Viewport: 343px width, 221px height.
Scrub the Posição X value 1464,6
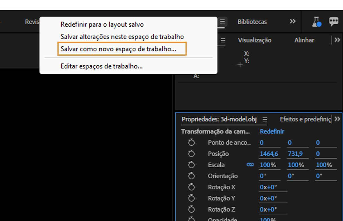269,153
